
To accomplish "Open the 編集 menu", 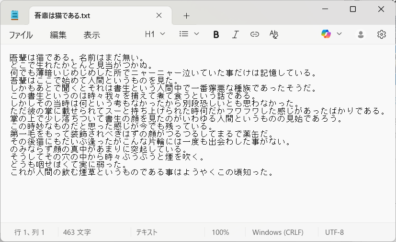I will click(58, 35).
